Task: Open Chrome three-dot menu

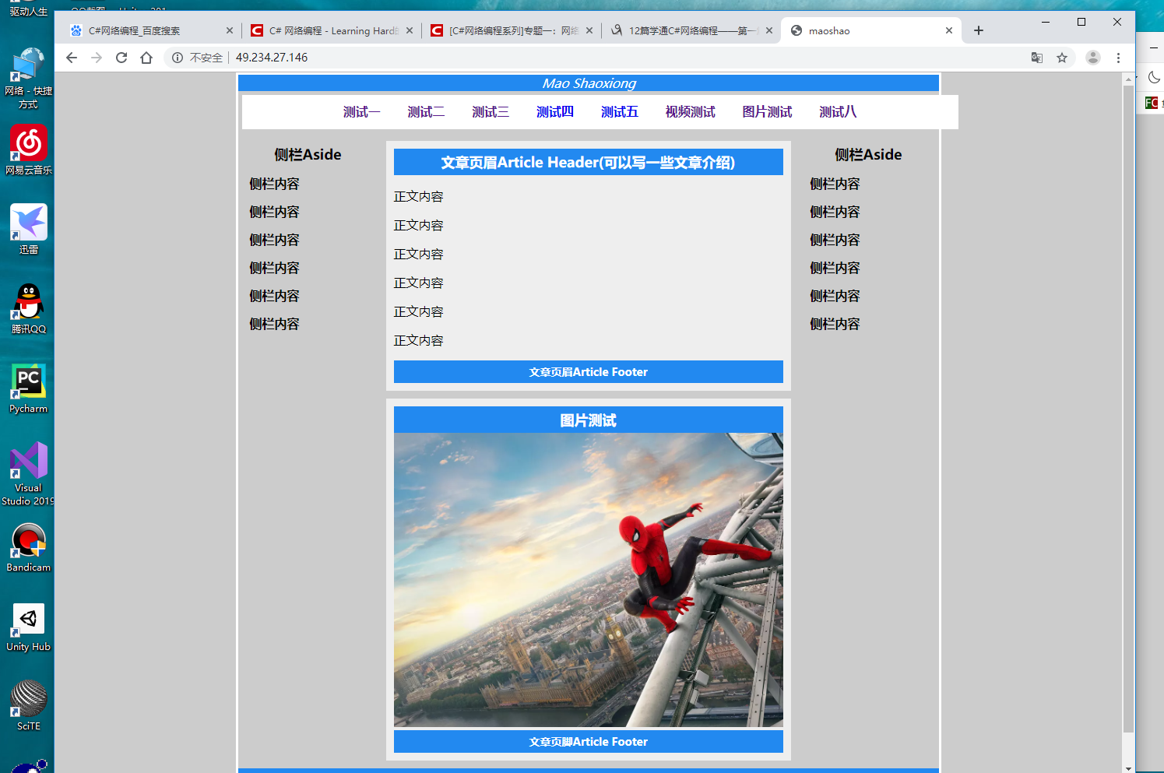Action: (x=1118, y=58)
